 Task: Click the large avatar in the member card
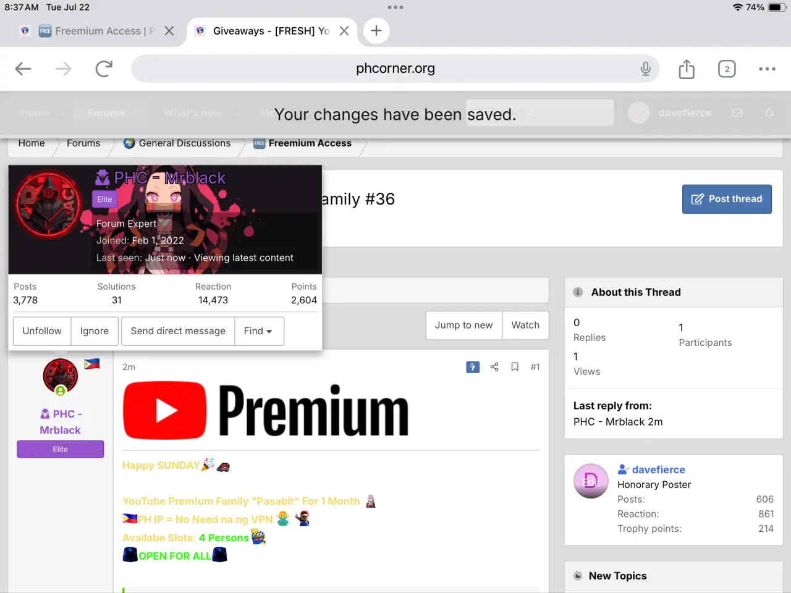(x=48, y=204)
